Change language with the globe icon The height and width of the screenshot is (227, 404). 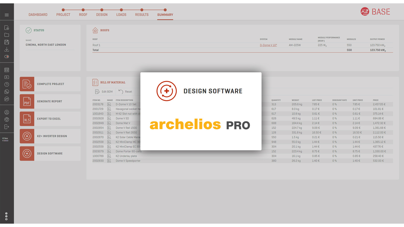pyautogui.click(x=7, y=120)
